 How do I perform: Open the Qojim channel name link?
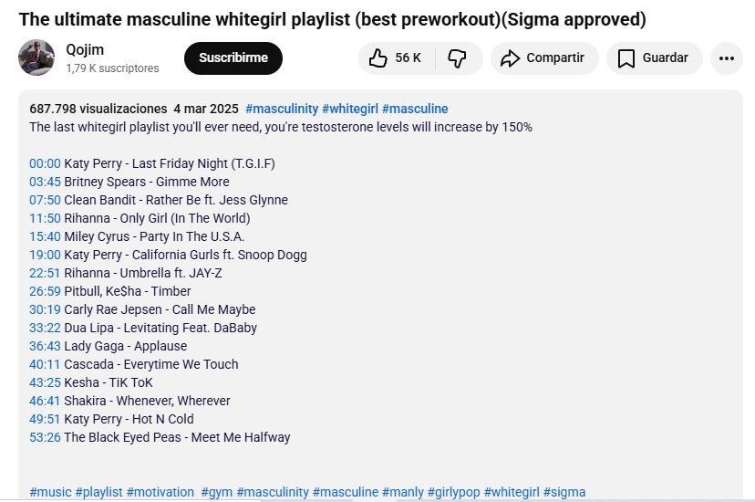pyautogui.click(x=85, y=49)
